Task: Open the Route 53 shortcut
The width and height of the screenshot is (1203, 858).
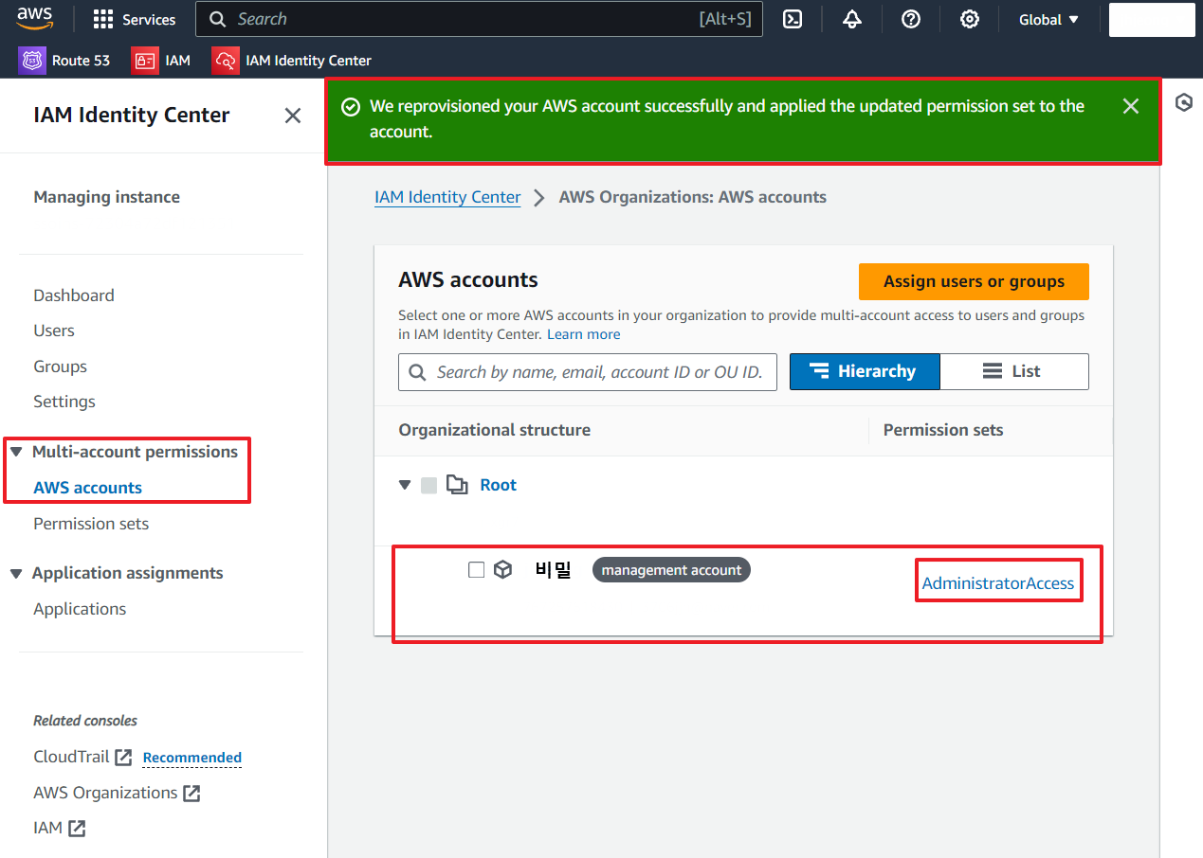Action: tap(64, 61)
